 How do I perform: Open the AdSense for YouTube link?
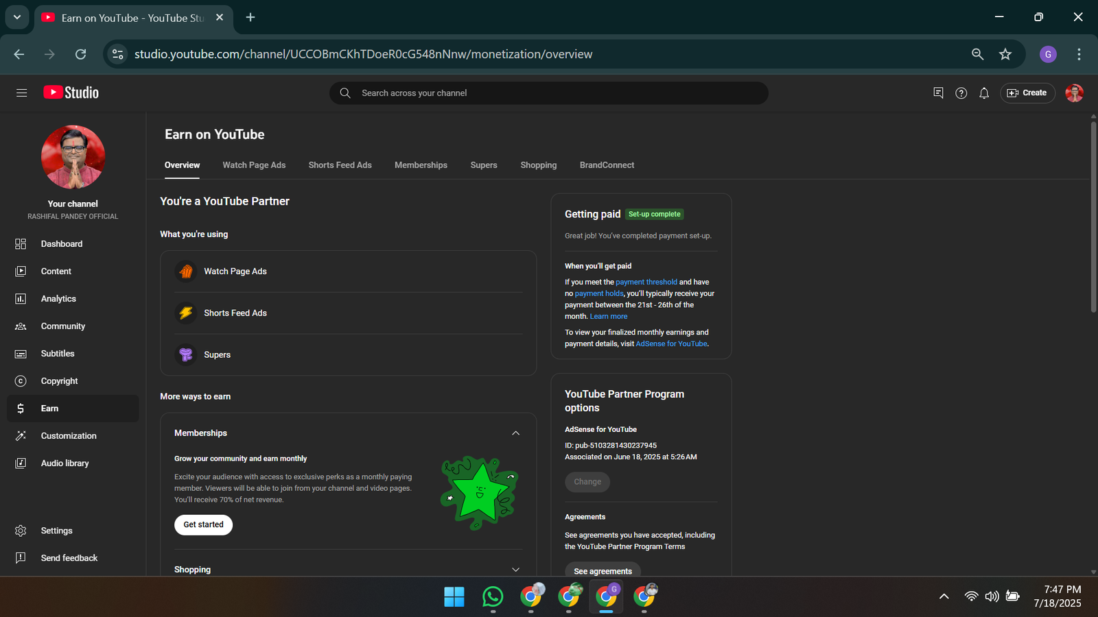coord(671,343)
